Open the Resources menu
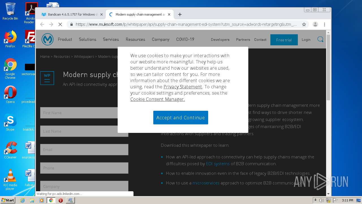This screenshot has height=204, width=362. tap(135, 39)
